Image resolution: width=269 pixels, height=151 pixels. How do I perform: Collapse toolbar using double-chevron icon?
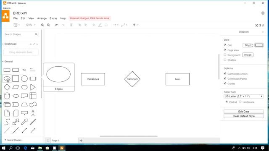[x=263, y=25]
